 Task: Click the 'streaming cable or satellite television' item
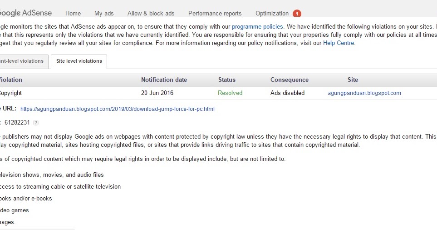(60, 187)
